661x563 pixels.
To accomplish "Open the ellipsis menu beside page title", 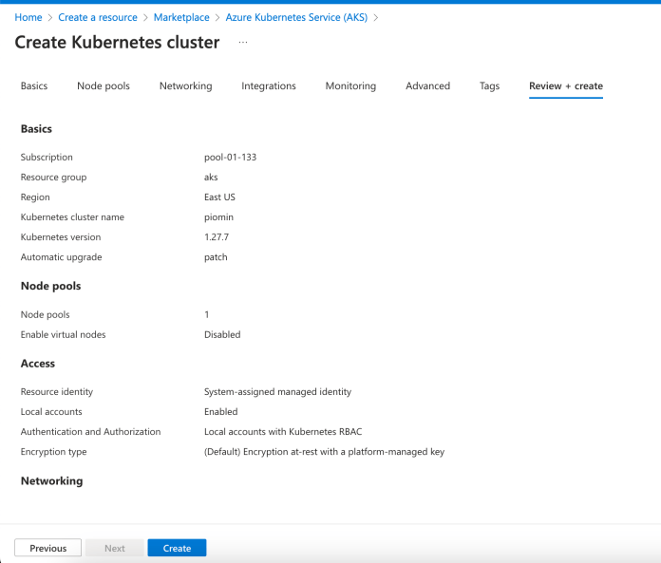I will (243, 43).
